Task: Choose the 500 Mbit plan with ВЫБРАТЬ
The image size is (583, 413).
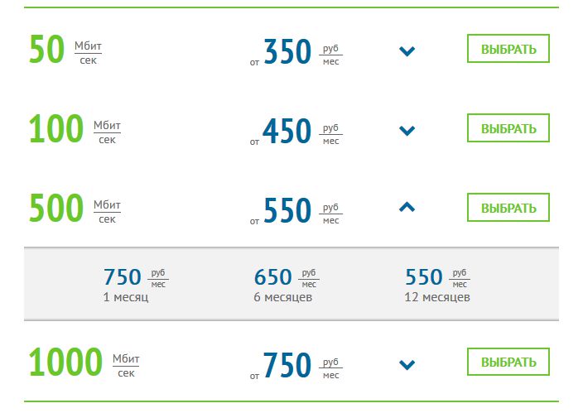Action: (x=508, y=208)
